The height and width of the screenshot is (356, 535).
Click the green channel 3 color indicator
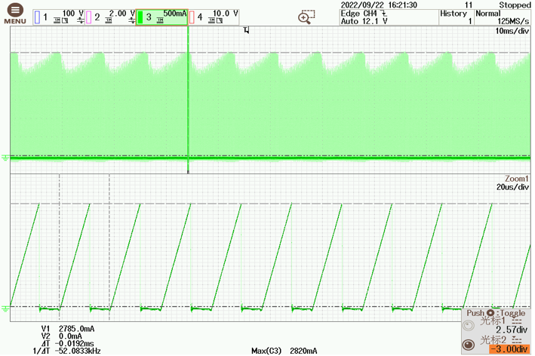point(140,17)
